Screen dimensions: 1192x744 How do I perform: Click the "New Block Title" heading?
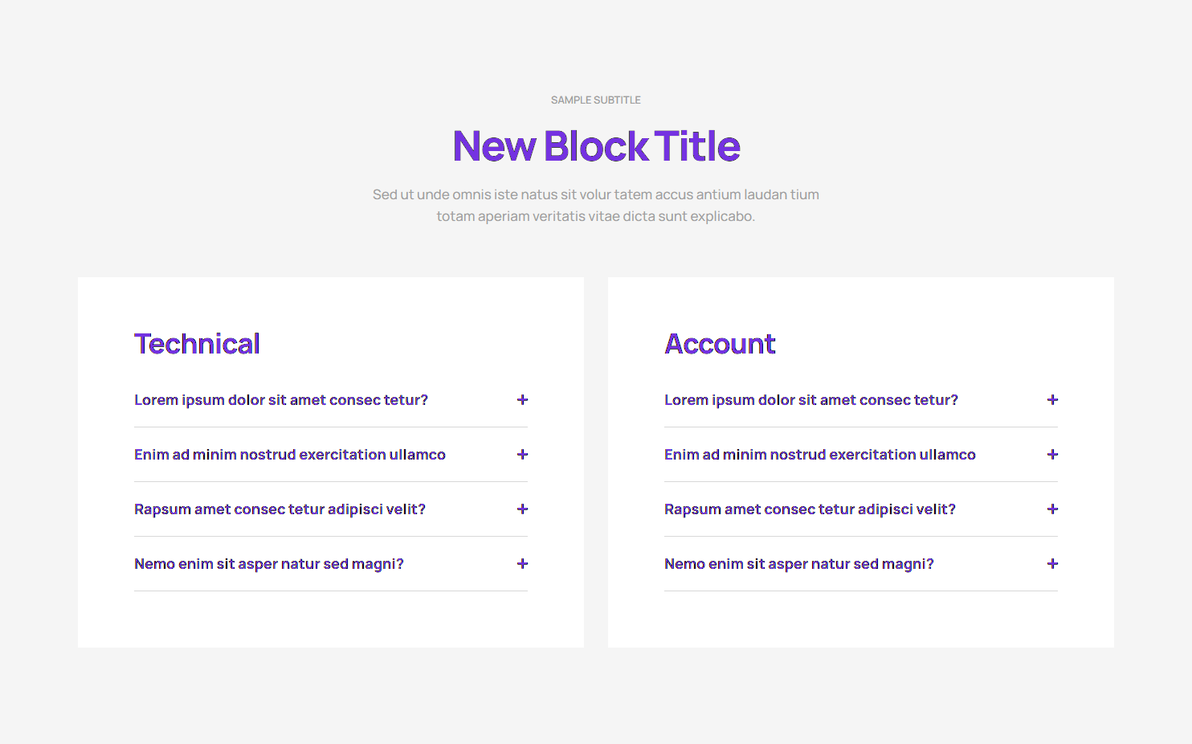point(596,146)
